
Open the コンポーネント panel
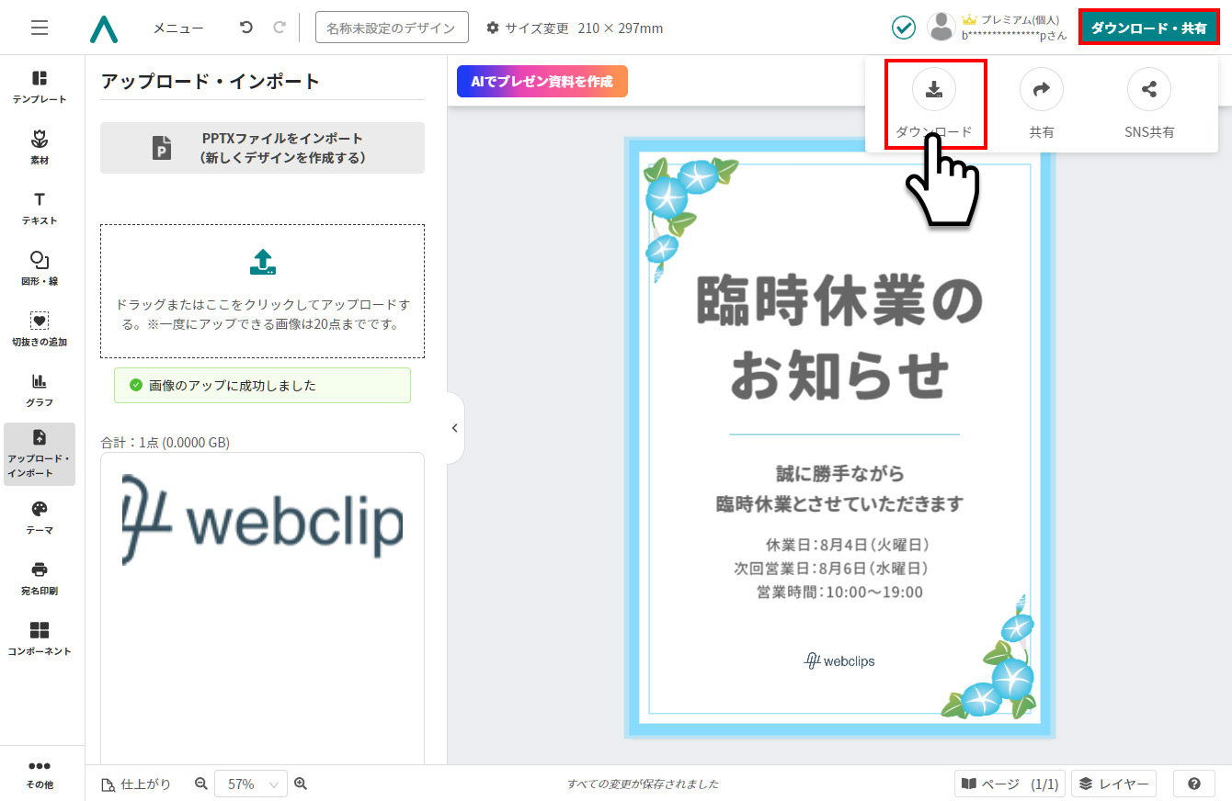(40, 639)
